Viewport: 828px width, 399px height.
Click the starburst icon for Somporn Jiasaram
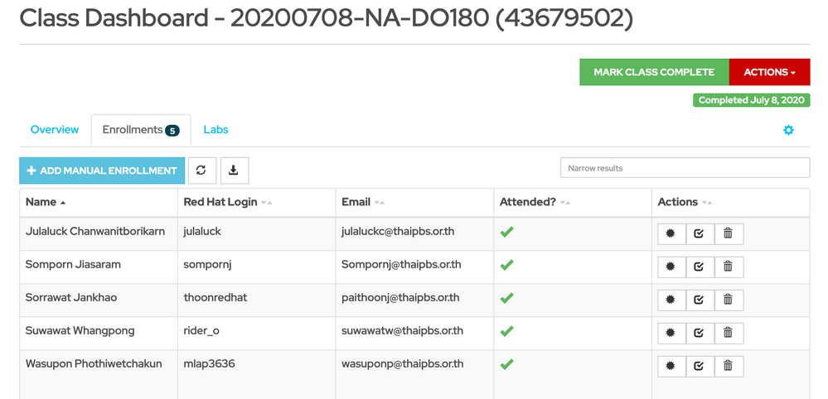[671, 267]
